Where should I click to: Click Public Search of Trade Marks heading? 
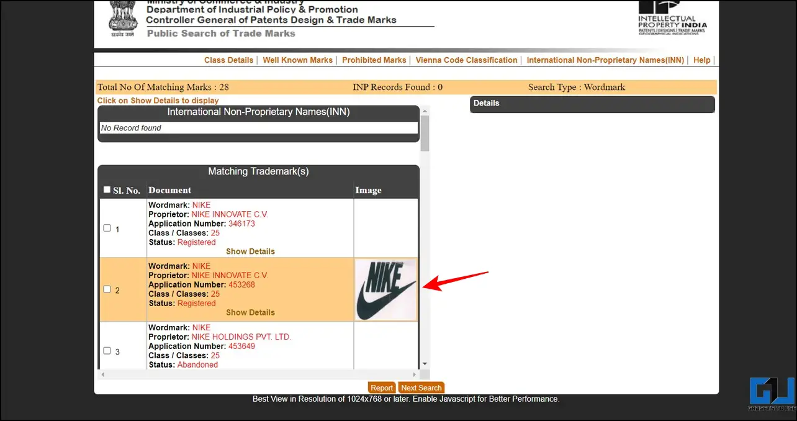[221, 33]
